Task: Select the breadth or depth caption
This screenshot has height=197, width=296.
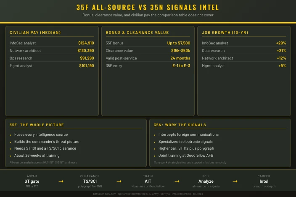Action: click(264, 186)
